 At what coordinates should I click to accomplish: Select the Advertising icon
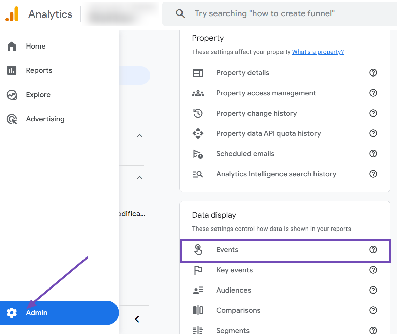click(12, 119)
